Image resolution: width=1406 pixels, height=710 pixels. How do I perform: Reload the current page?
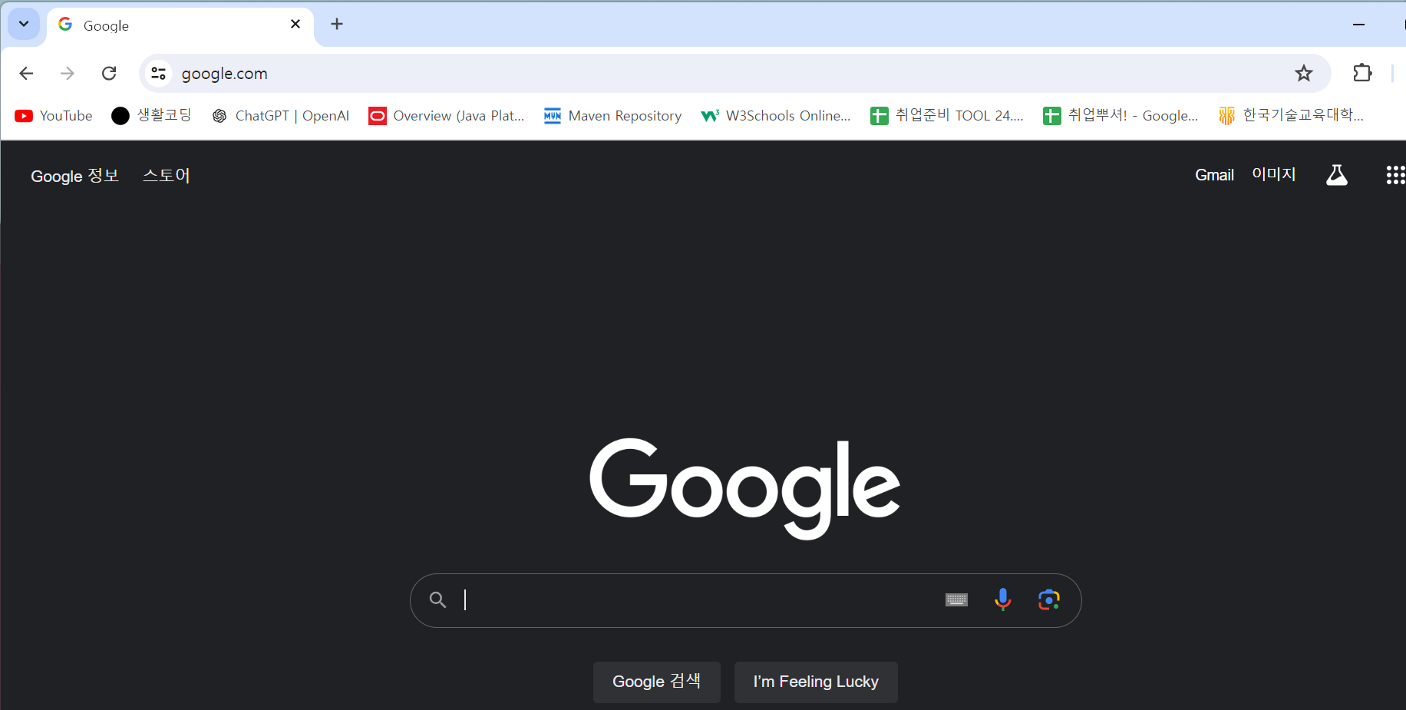109,74
